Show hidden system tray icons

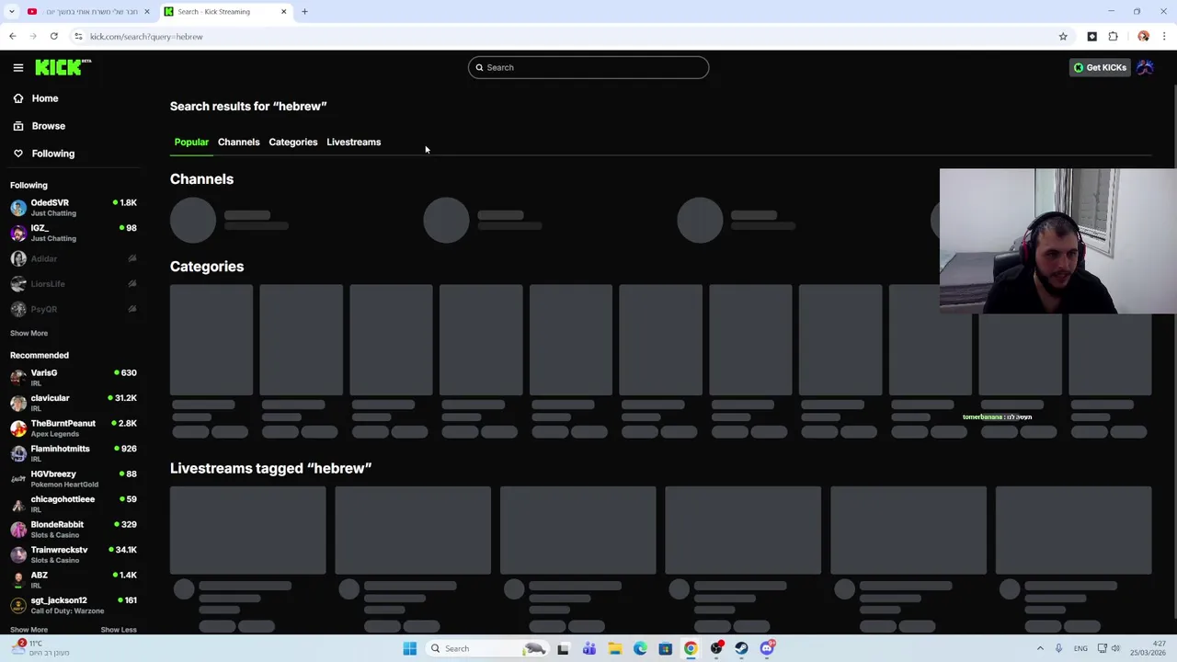pos(1040,648)
